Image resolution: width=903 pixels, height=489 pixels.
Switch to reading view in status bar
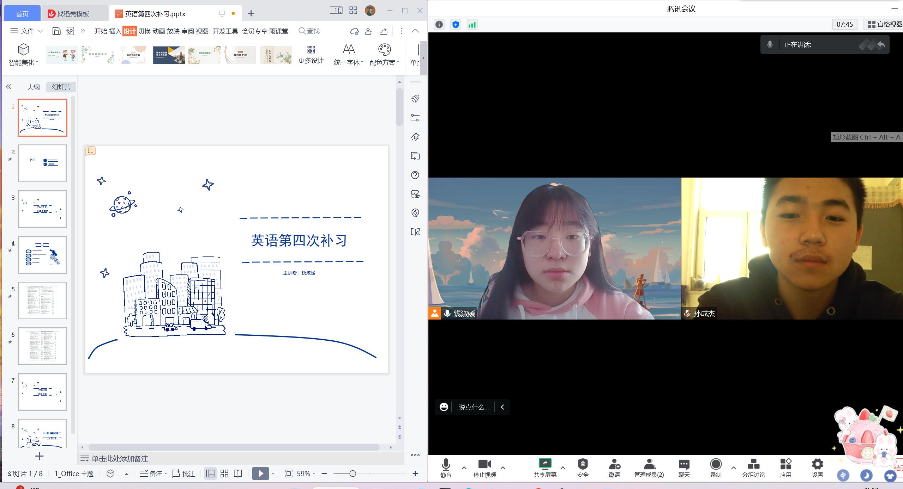click(x=238, y=473)
